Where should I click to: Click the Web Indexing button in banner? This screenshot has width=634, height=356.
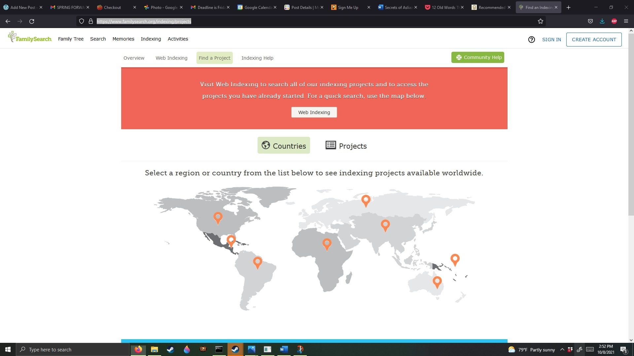pyautogui.click(x=314, y=112)
